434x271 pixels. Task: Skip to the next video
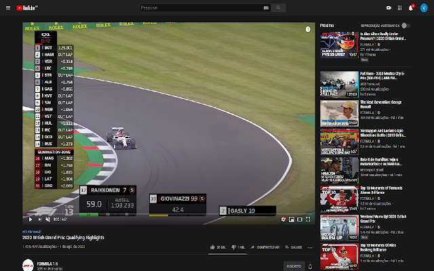coord(39,220)
